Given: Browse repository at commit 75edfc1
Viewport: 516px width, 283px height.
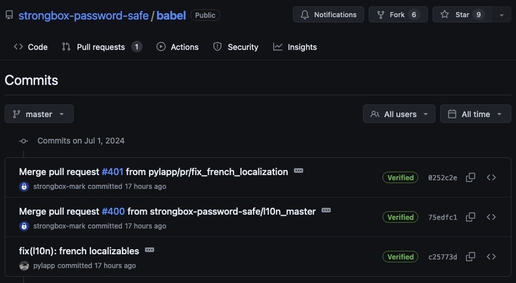Looking at the screenshot, I should click(x=491, y=217).
